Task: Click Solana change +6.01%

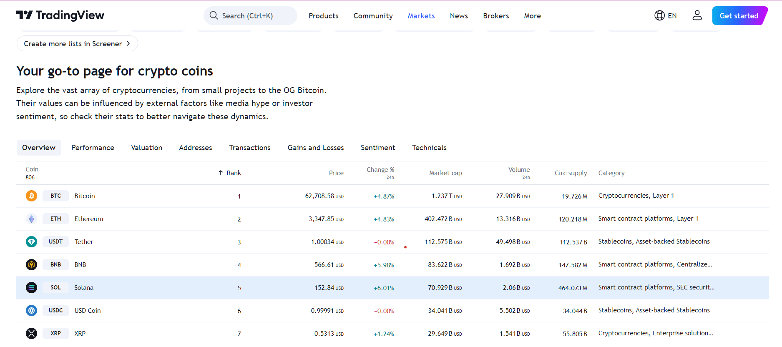Action: pyautogui.click(x=384, y=288)
